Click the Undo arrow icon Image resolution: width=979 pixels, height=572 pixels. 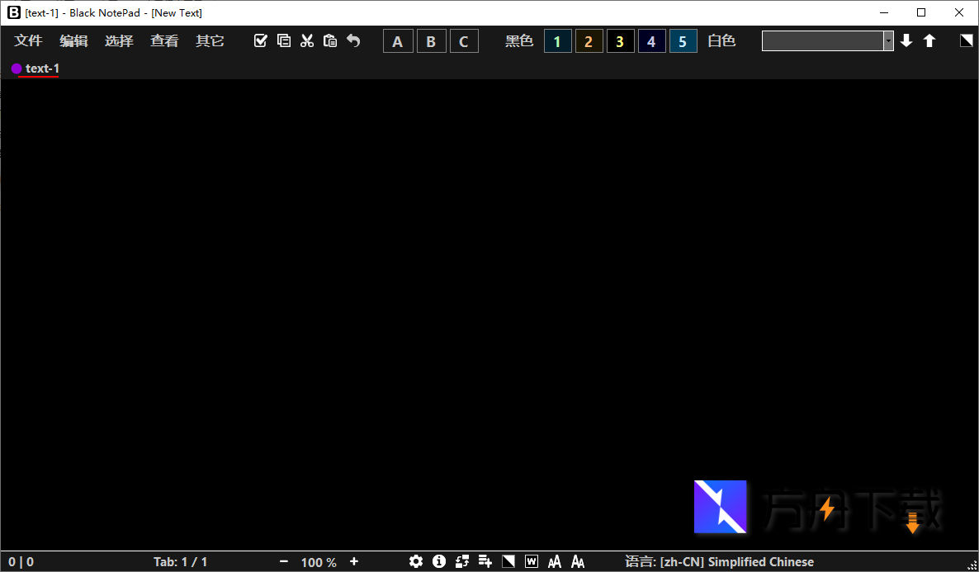pyautogui.click(x=353, y=40)
